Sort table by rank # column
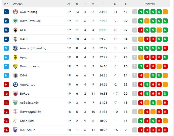 6,4
